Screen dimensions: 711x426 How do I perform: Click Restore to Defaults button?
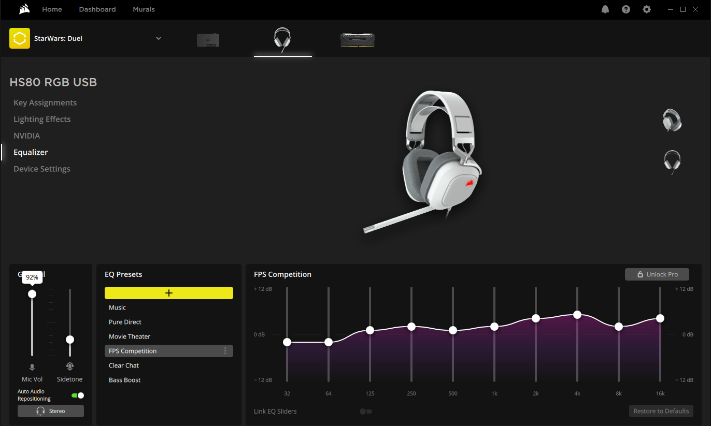[x=661, y=411]
